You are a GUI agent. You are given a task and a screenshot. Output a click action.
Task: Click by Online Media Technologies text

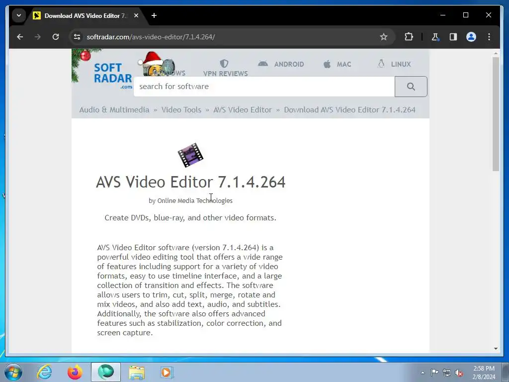pos(190,201)
